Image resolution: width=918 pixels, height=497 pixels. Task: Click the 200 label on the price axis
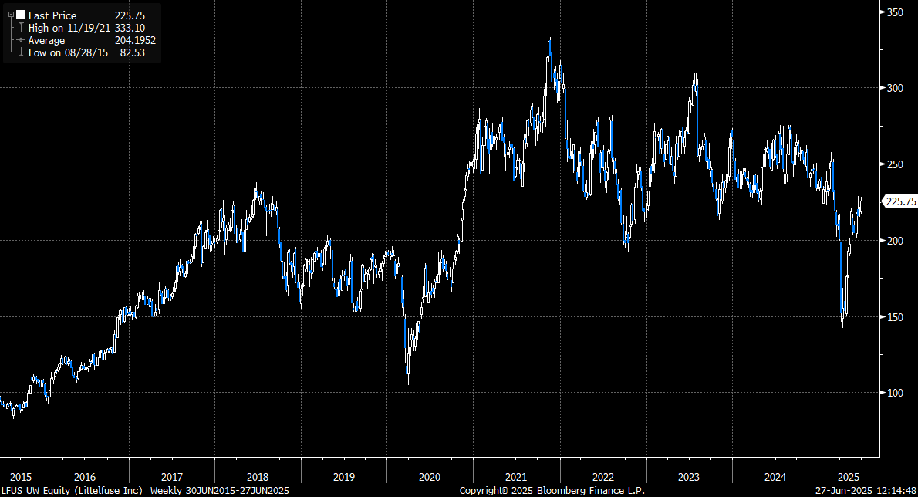895,241
